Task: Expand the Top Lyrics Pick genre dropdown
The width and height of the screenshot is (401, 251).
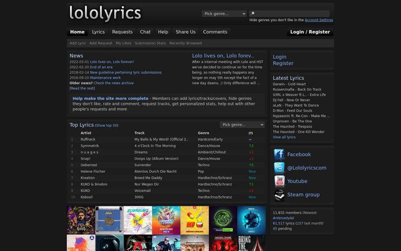Action: pos(242,124)
